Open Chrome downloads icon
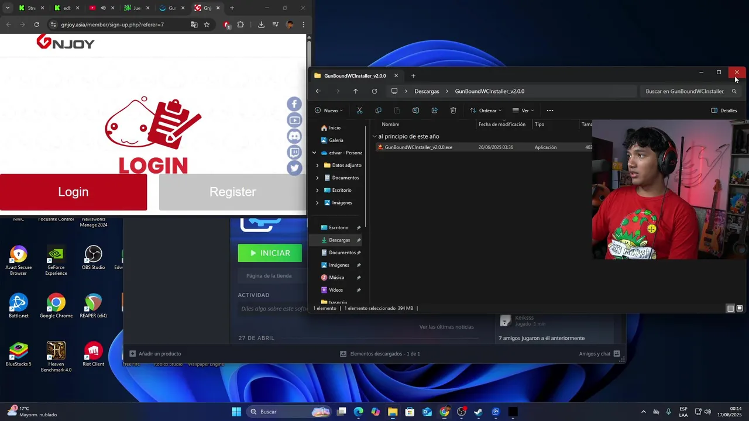The image size is (749, 421). point(261,25)
